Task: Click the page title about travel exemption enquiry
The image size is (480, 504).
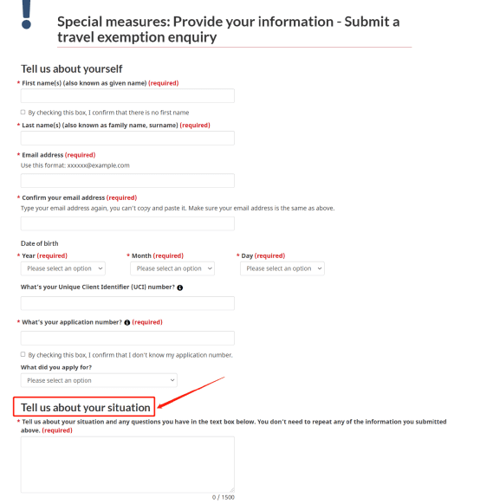Action: point(229,29)
